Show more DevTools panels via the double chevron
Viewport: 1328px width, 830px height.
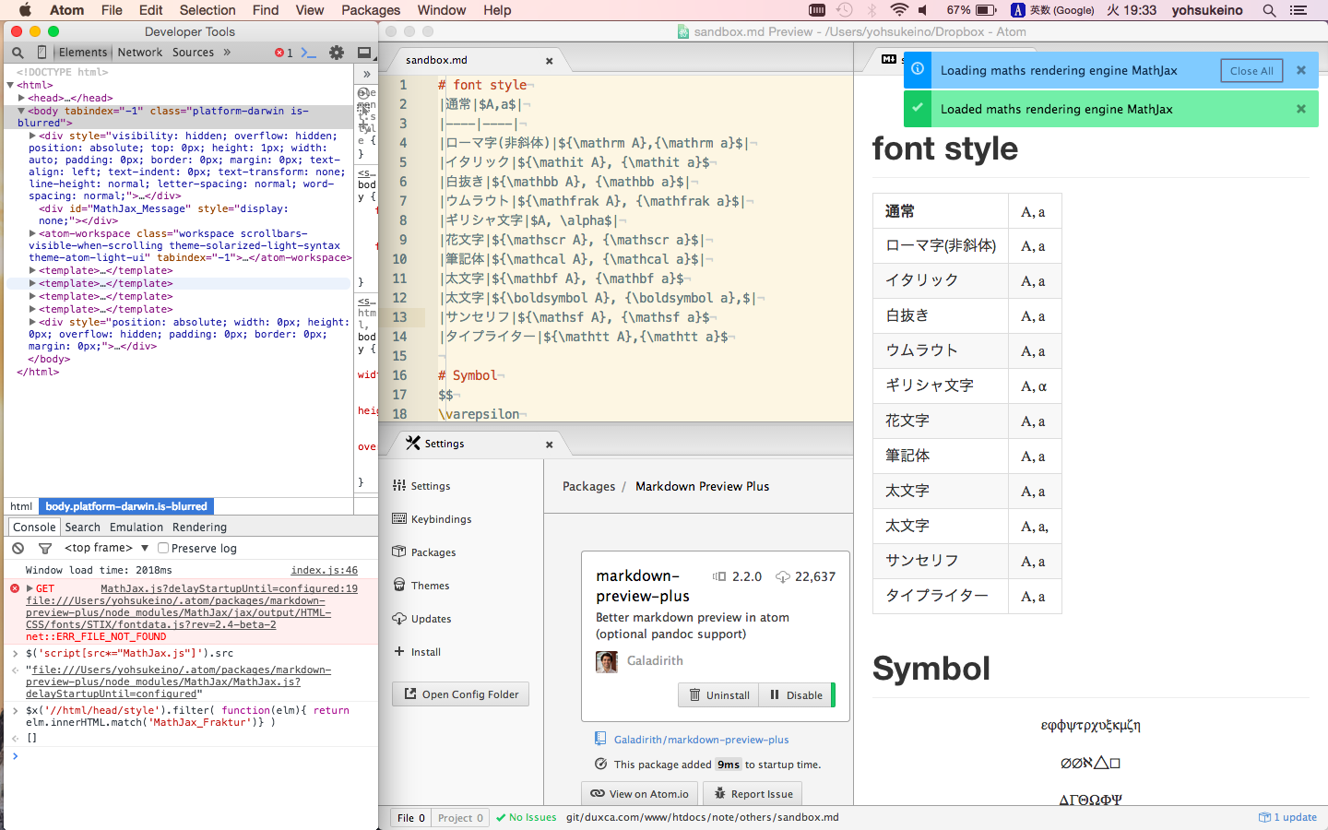click(x=227, y=53)
